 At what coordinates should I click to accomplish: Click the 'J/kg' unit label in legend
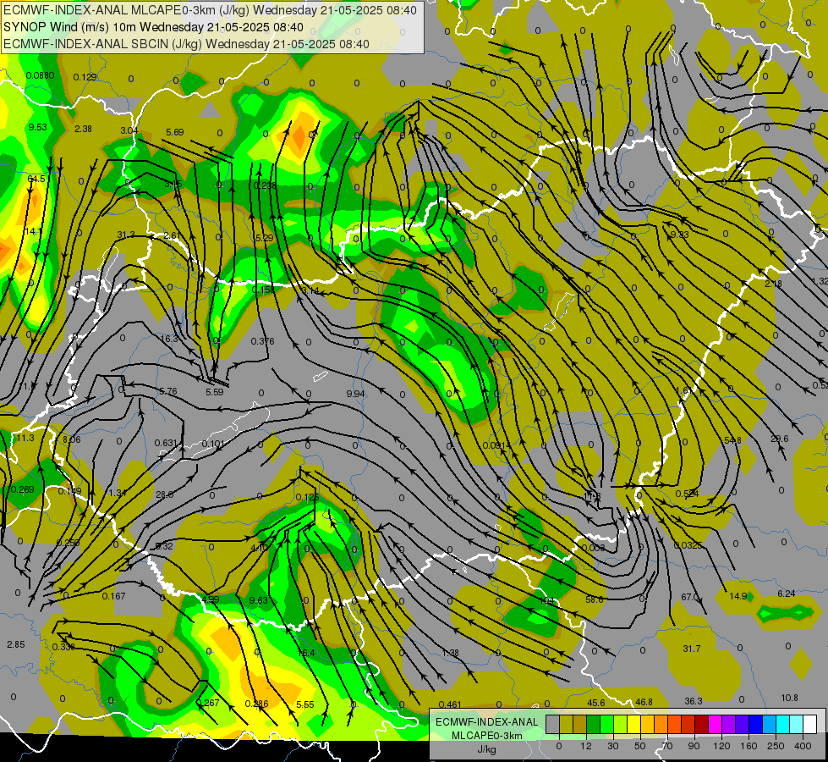pyautogui.click(x=487, y=749)
